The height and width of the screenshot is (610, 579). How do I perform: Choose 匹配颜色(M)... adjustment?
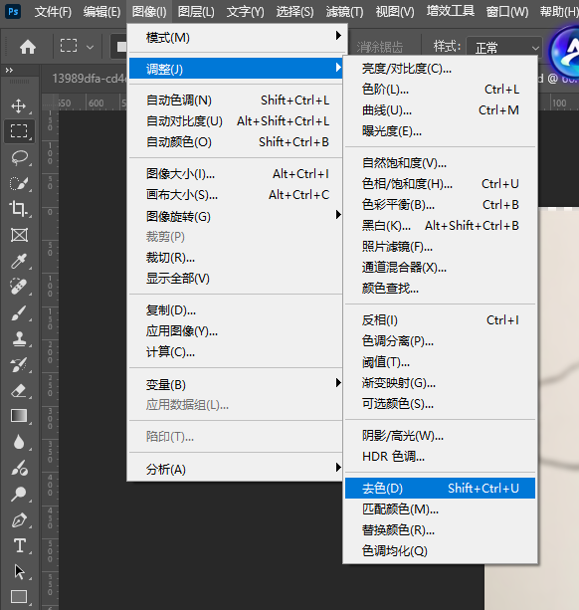(x=440, y=508)
